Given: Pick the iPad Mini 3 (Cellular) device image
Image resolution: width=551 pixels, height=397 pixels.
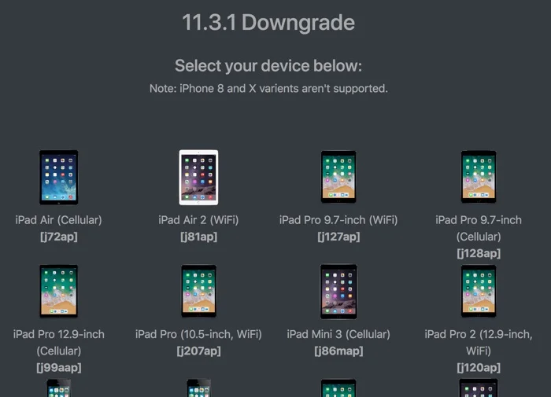Looking at the screenshot, I should pyautogui.click(x=338, y=292).
